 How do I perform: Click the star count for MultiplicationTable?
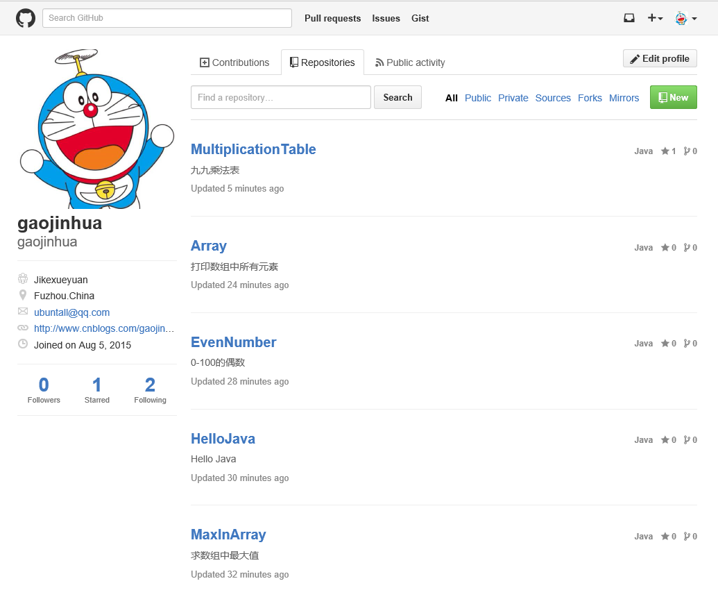point(668,151)
